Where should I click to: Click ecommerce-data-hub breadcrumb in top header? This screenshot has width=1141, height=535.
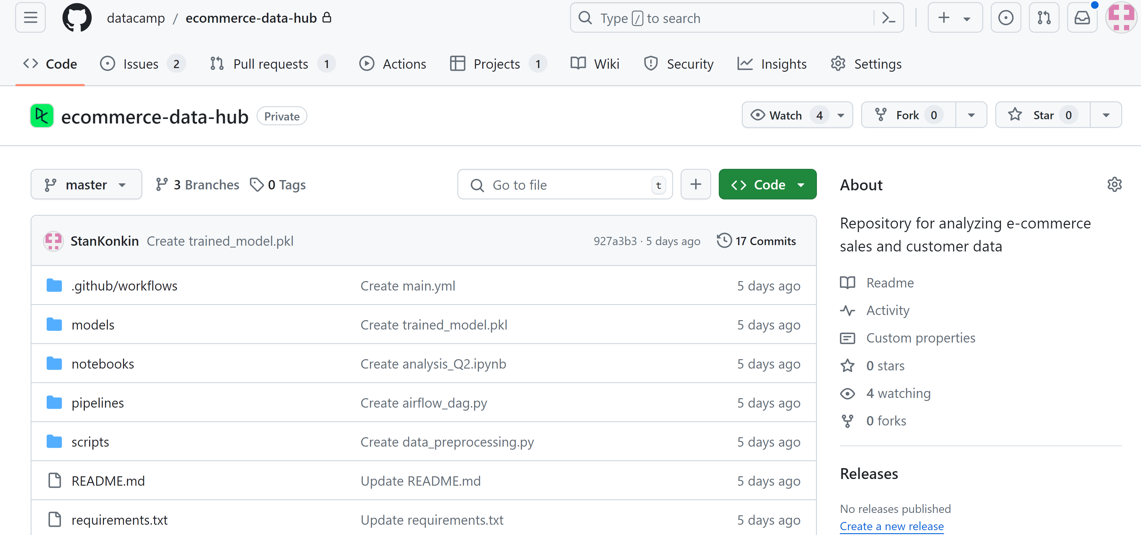click(x=251, y=18)
